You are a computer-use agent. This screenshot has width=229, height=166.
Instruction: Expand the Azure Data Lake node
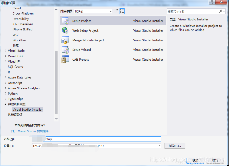[5, 77]
